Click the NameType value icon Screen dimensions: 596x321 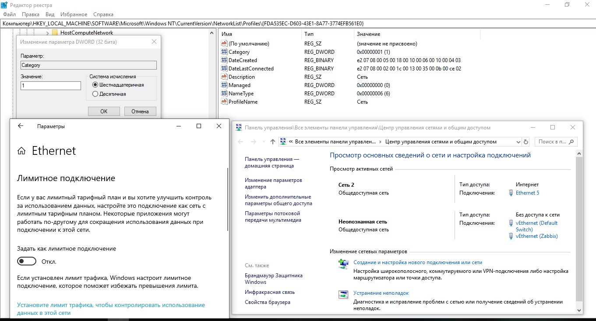(x=225, y=94)
